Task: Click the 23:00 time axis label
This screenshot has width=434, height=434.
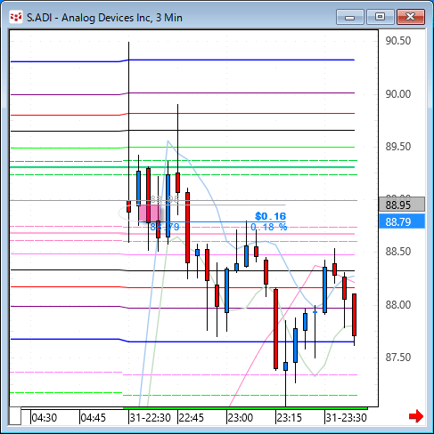Action: (x=240, y=418)
